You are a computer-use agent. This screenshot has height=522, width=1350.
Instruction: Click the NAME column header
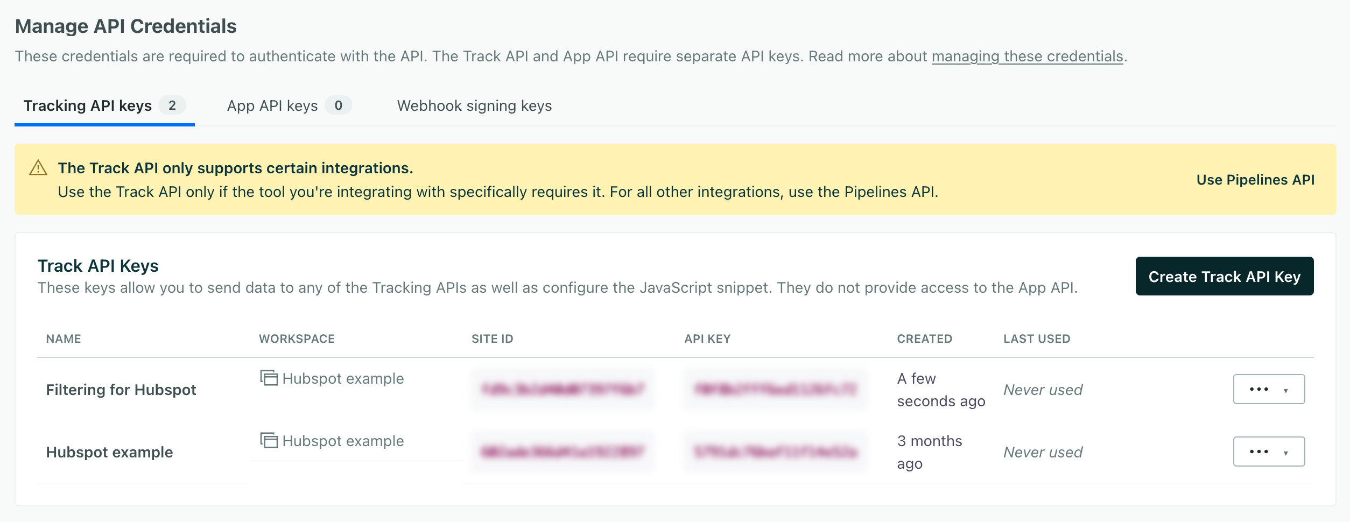point(63,338)
